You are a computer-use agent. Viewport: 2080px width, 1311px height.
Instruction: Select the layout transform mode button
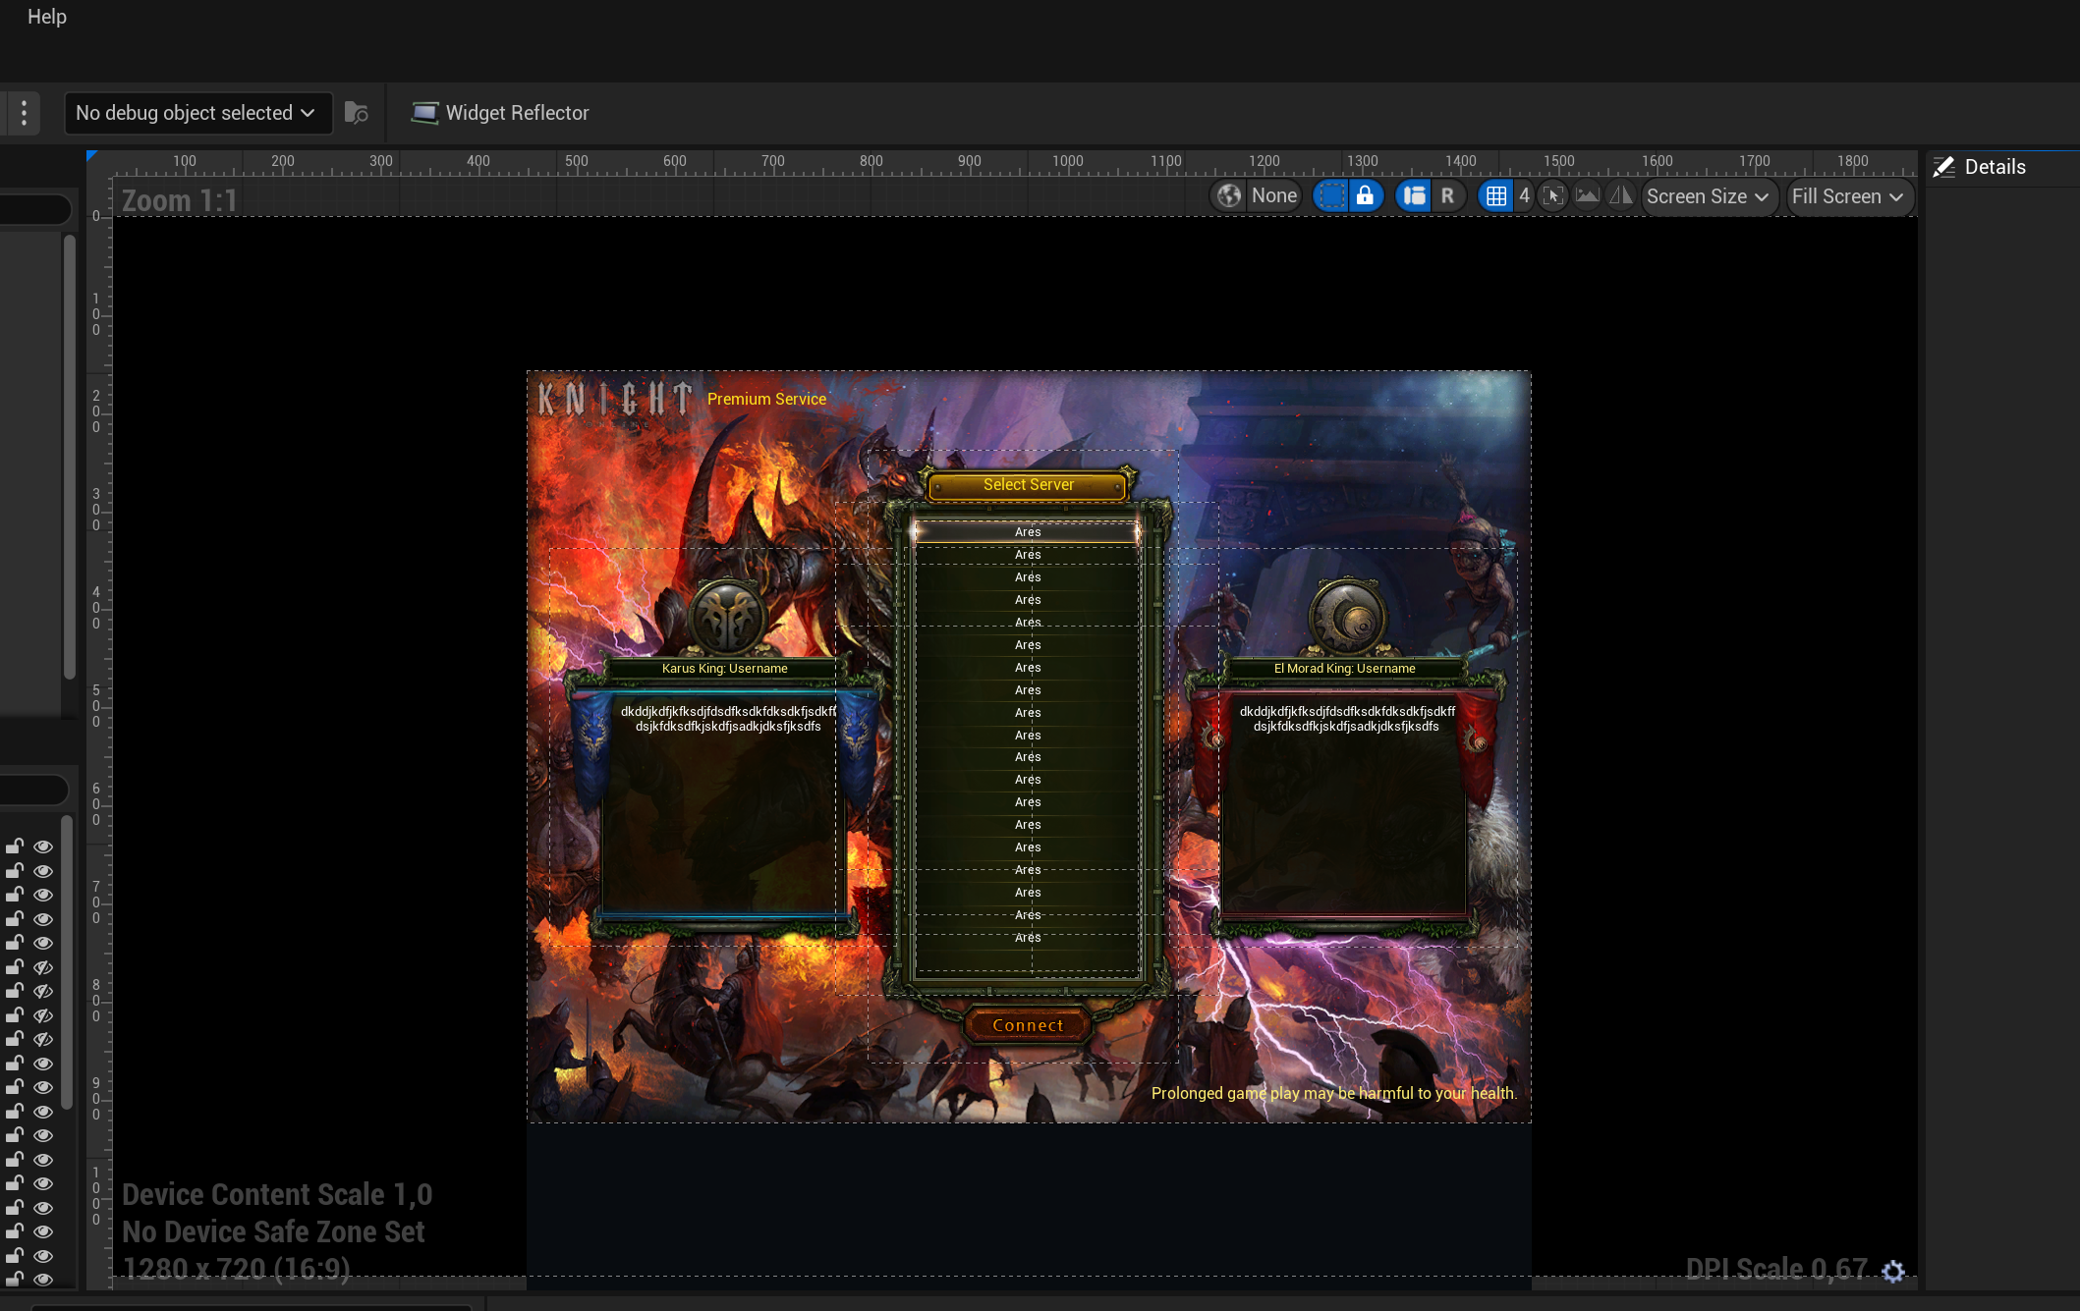[x=1414, y=196]
